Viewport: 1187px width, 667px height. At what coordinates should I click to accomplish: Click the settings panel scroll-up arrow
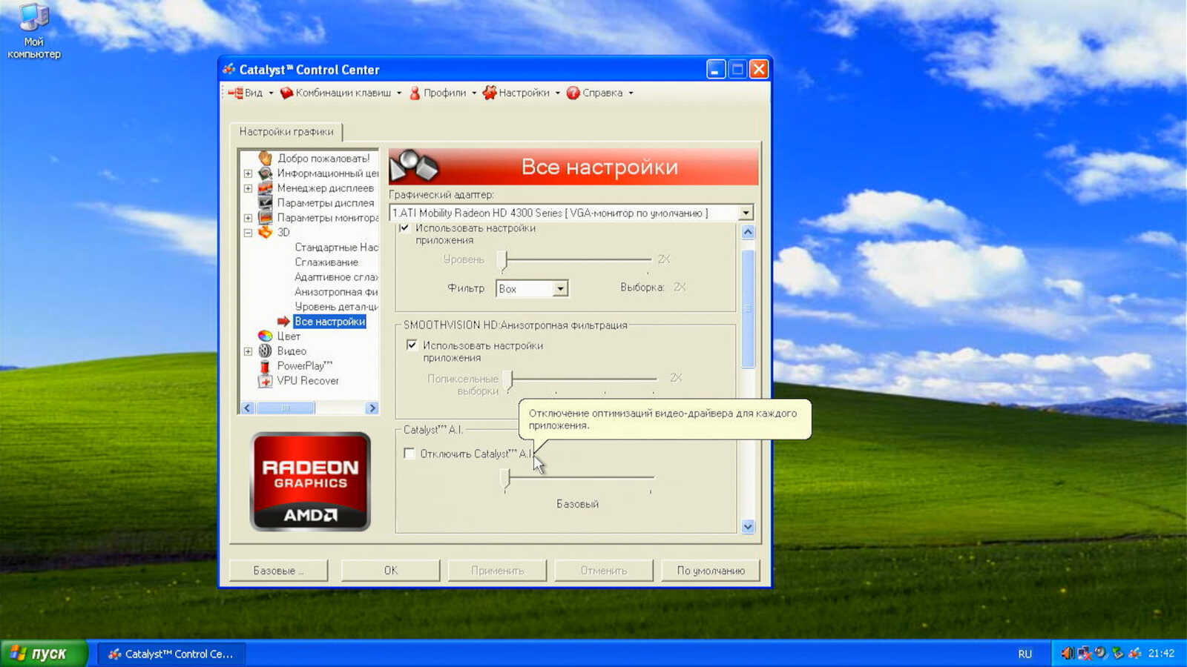[x=748, y=232]
